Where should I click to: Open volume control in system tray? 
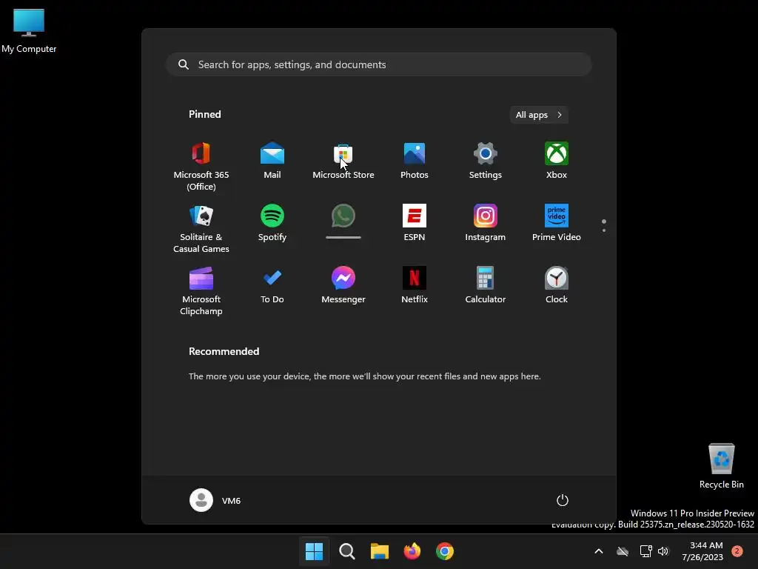pyautogui.click(x=663, y=551)
